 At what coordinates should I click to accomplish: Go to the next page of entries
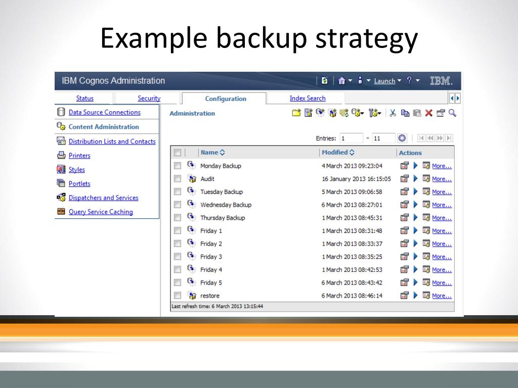coord(440,138)
